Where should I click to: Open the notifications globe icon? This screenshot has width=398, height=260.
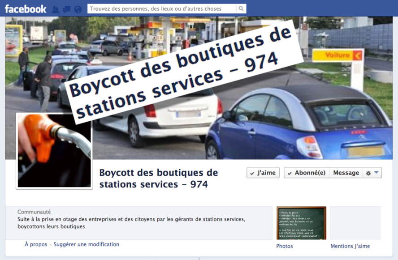78,10
